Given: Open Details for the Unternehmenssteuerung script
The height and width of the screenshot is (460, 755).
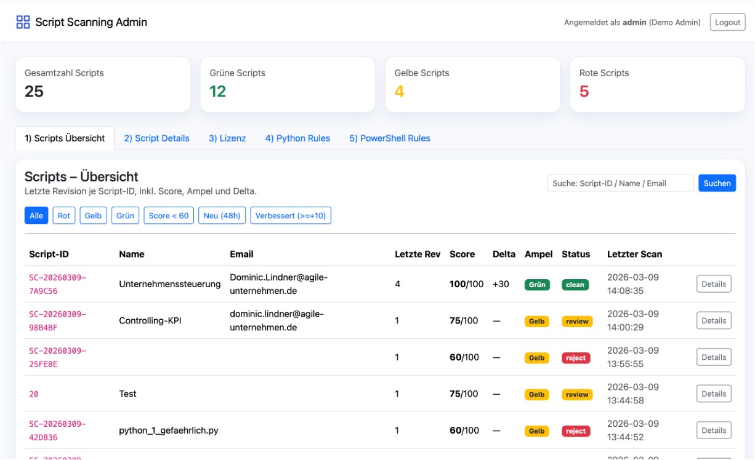Looking at the screenshot, I should pyautogui.click(x=714, y=284).
